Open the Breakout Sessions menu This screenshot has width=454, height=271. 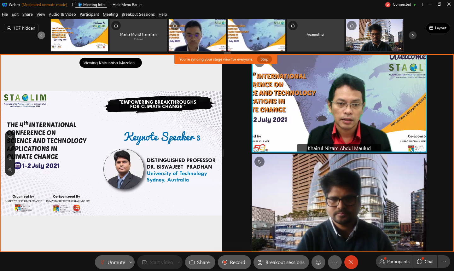(138, 14)
